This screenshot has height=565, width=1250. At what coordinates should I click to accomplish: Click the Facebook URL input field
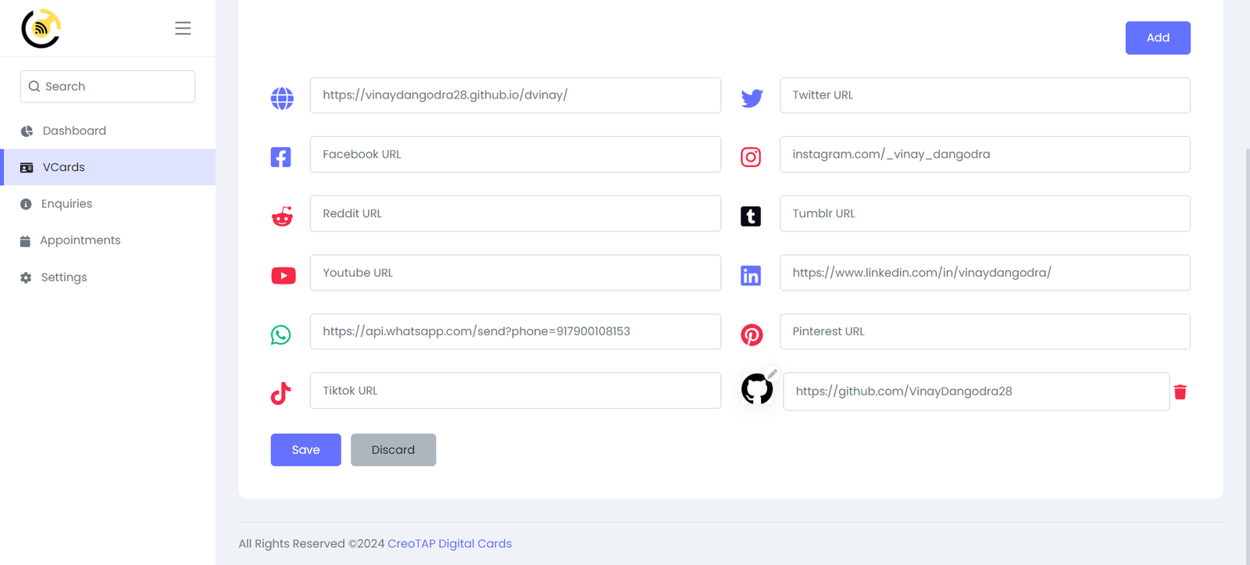tap(516, 155)
